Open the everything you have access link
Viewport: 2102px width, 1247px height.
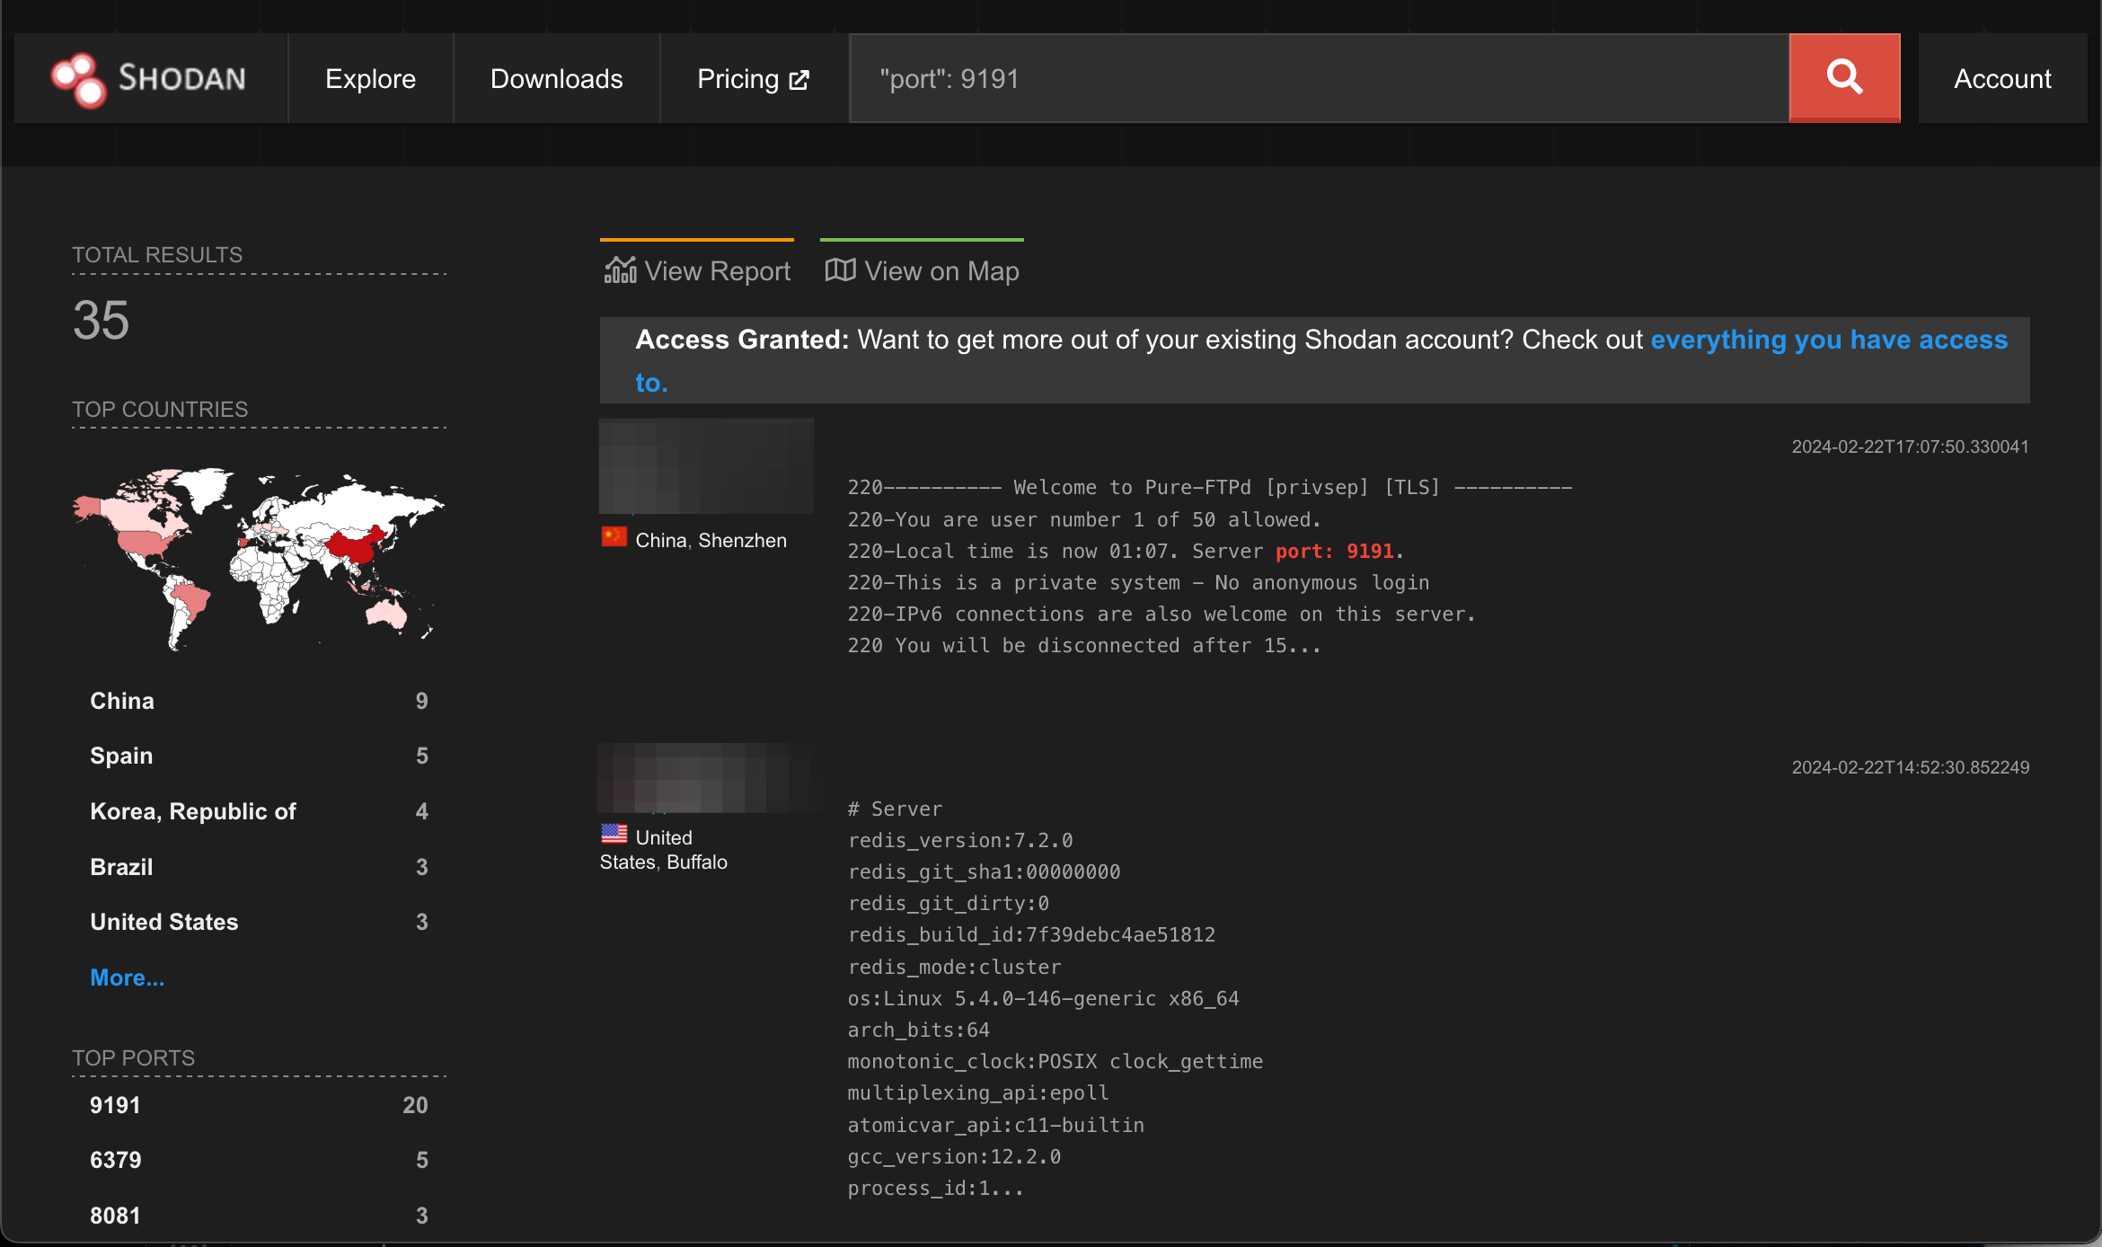(x=1828, y=340)
